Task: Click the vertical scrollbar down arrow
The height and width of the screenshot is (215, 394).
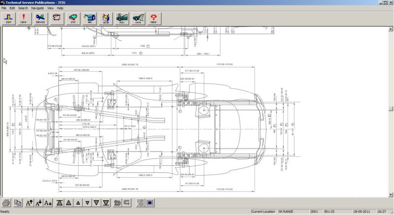Action: [x=391, y=195]
